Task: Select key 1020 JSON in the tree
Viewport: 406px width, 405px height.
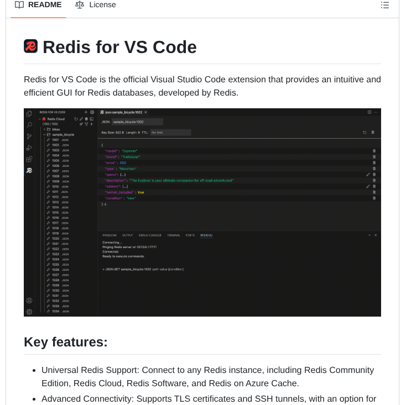Action: click(x=58, y=239)
